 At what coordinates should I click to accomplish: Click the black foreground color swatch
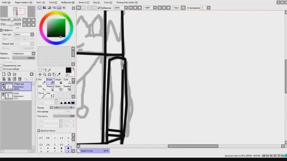(69, 70)
